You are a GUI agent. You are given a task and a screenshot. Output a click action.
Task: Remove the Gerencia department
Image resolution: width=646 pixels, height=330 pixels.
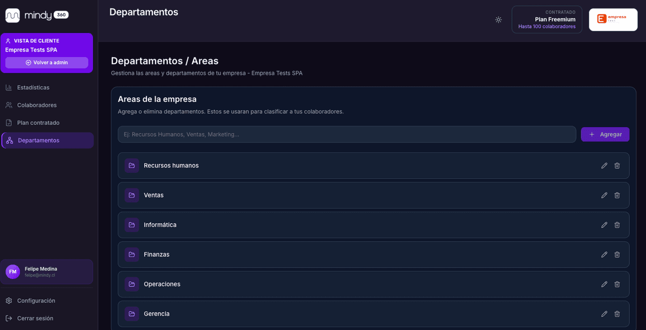[x=617, y=314]
